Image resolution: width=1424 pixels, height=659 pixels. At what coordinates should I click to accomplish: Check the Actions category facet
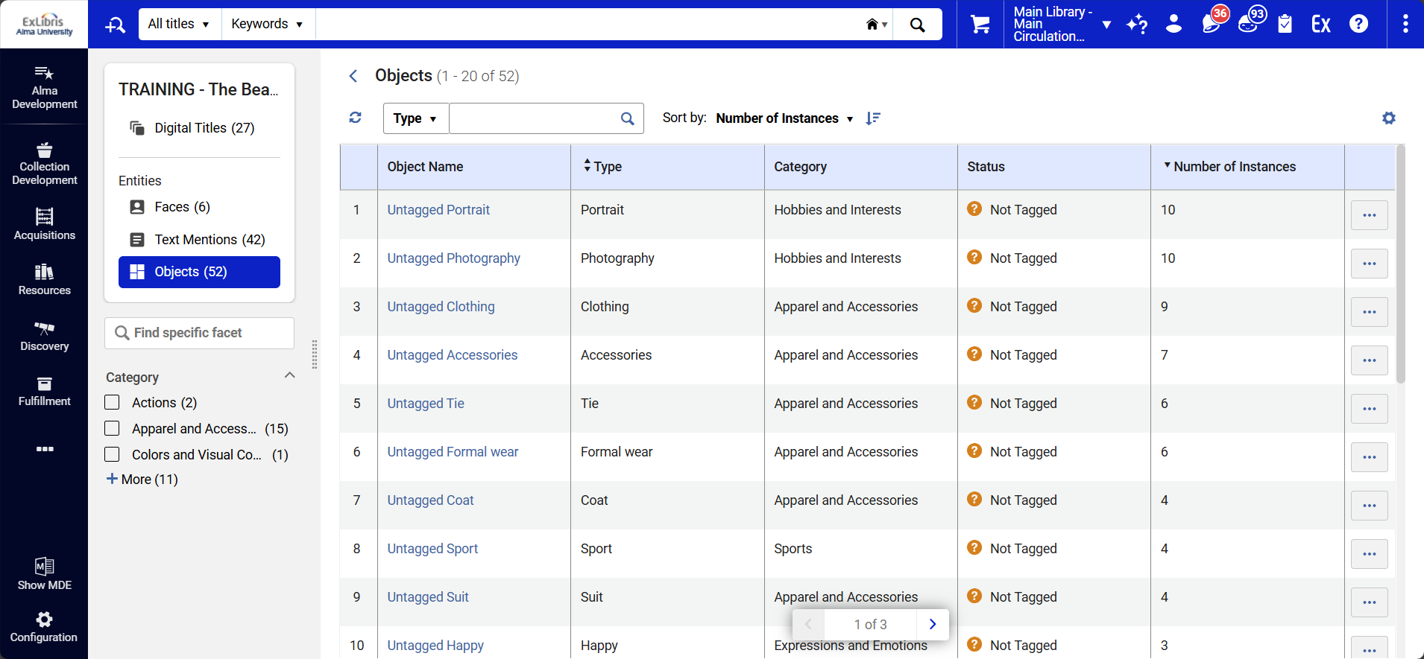(113, 403)
